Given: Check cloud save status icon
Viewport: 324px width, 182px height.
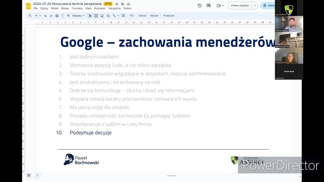Looking at the screenshot, I should (129, 4).
